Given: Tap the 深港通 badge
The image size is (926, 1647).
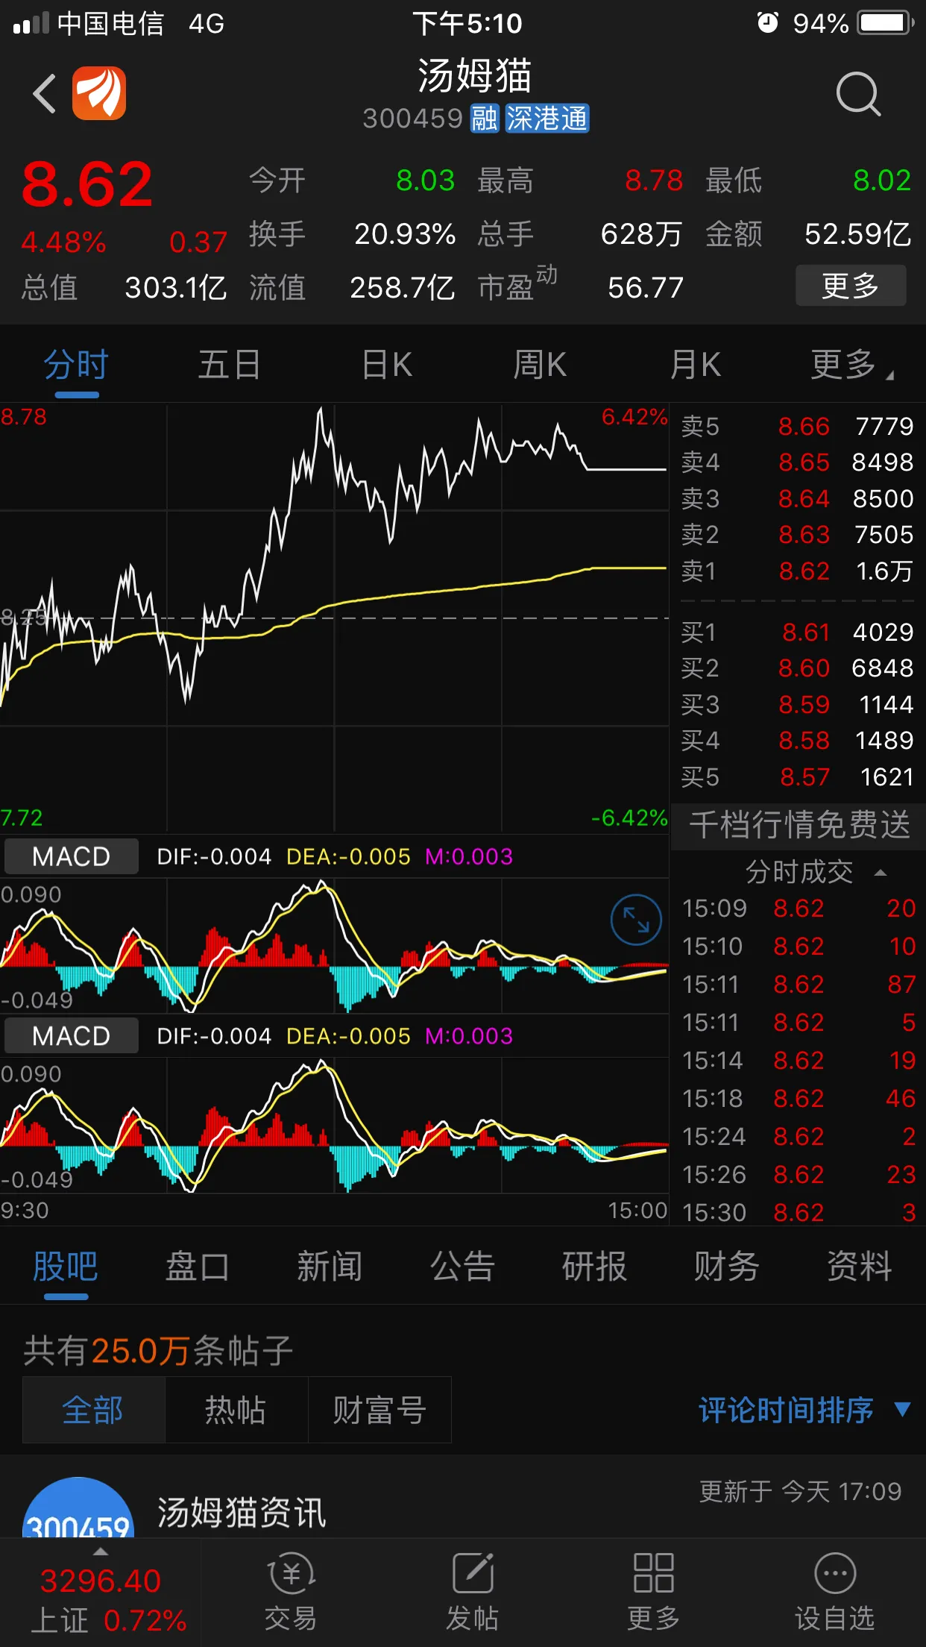Looking at the screenshot, I should [547, 119].
